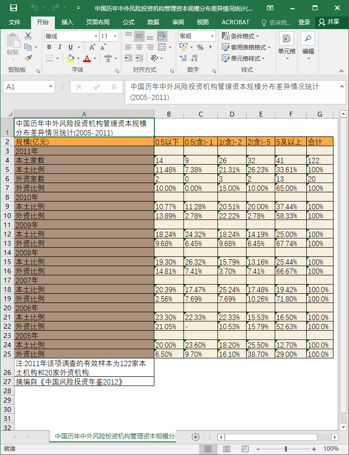Open 单元格 cells dropdown
This screenshot has width=349, height=455.
(287, 47)
